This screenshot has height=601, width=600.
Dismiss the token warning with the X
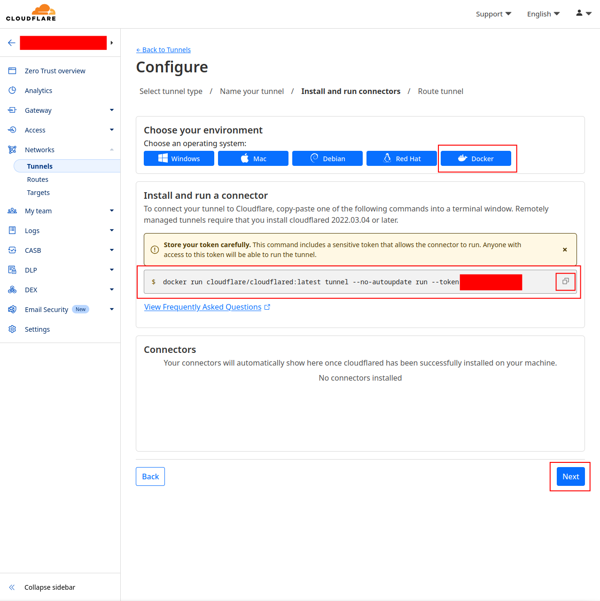pos(565,250)
